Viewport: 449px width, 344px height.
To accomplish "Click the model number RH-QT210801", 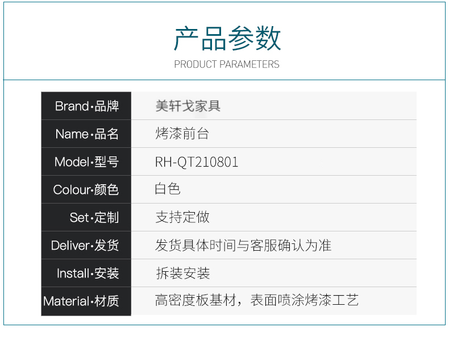I will [197, 162].
